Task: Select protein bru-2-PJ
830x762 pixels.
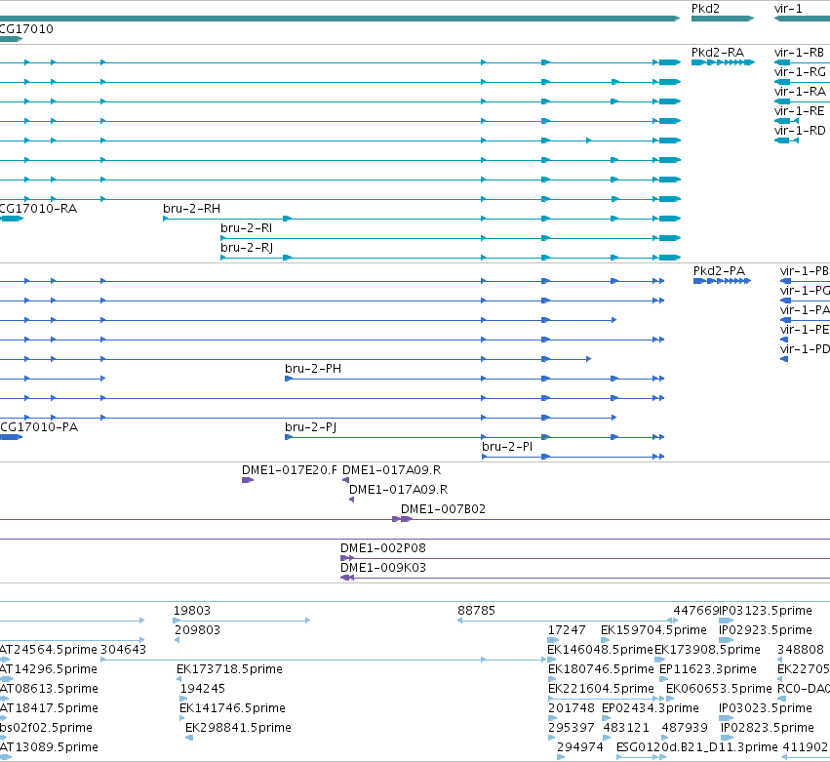Action: click(x=311, y=428)
